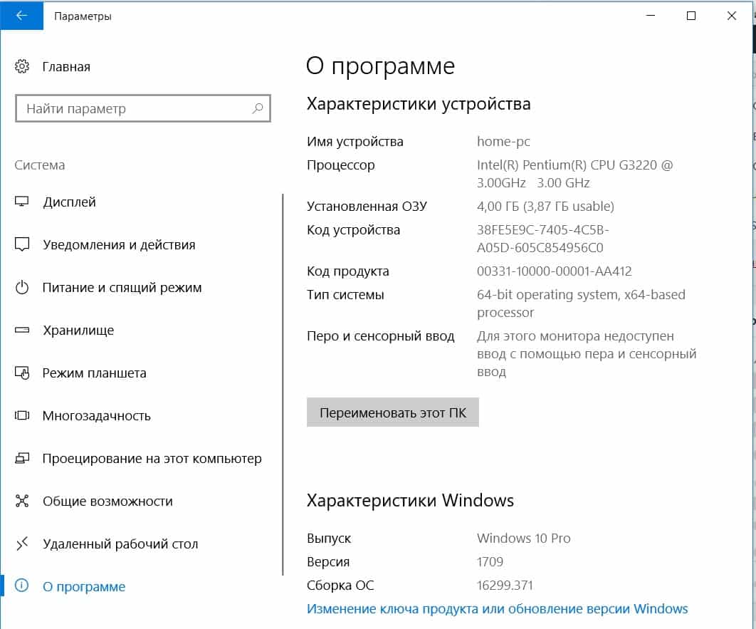
Task: Maximize the Параметры window
Action: pos(691,16)
